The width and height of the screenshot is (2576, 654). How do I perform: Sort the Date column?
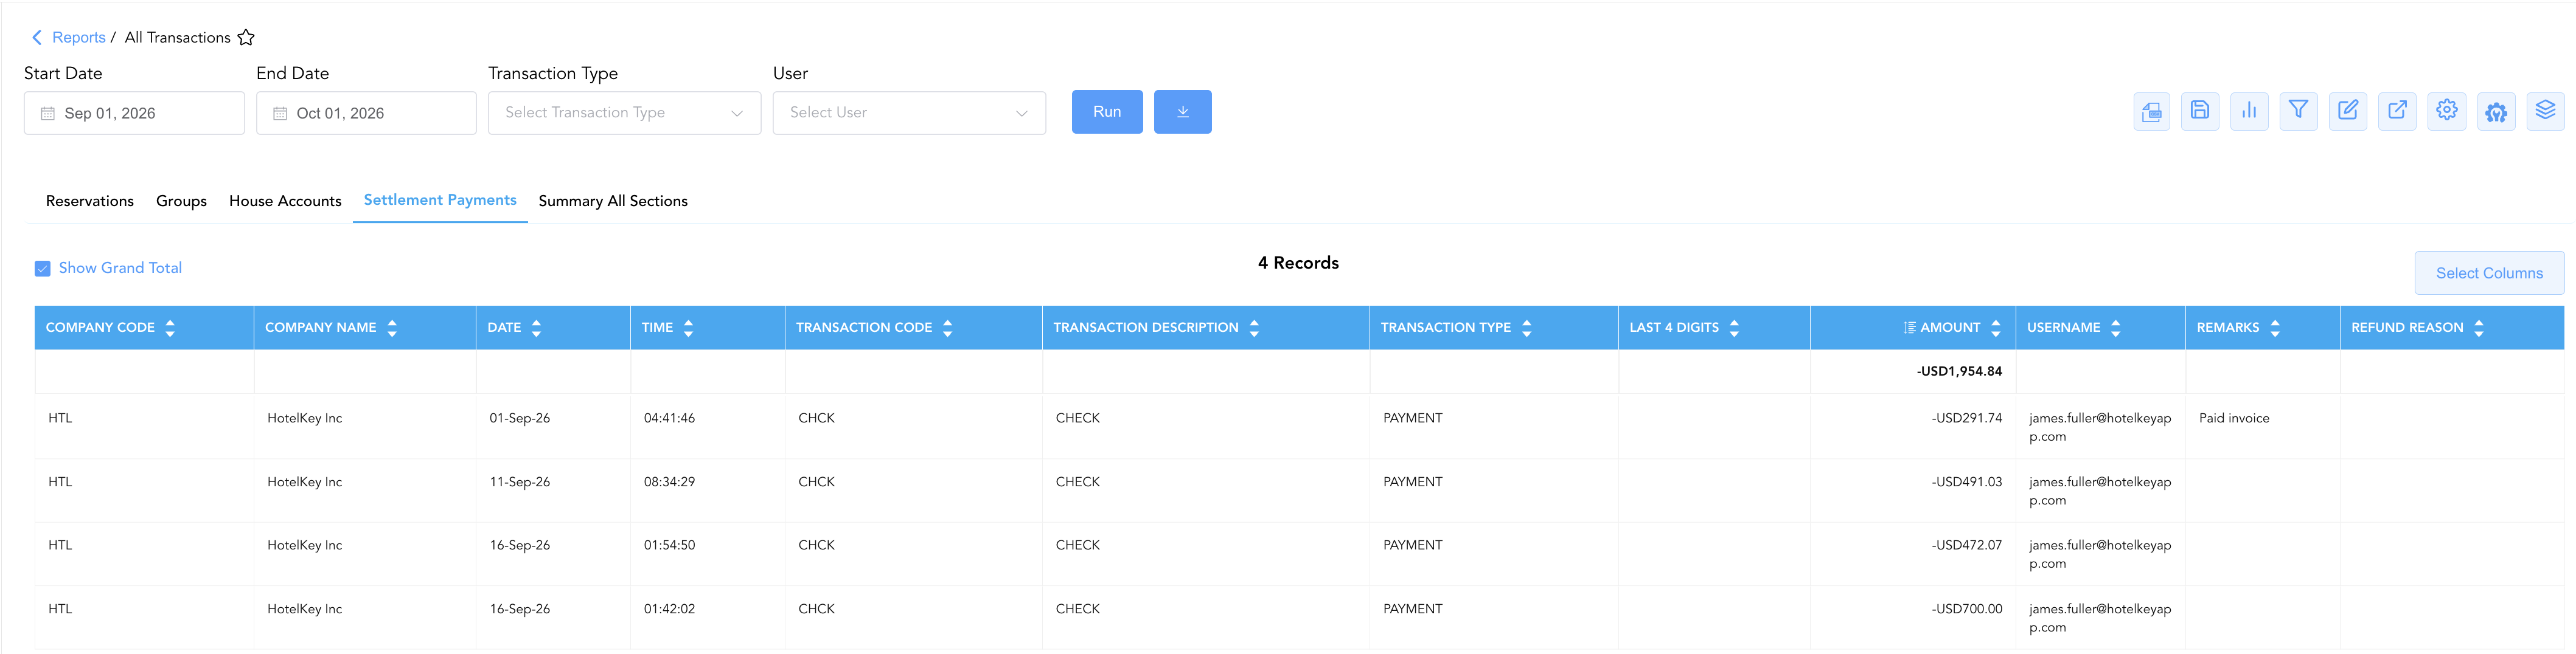point(536,328)
